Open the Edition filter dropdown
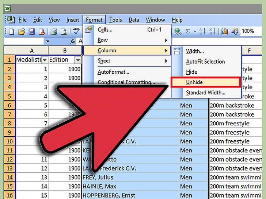 78,60
